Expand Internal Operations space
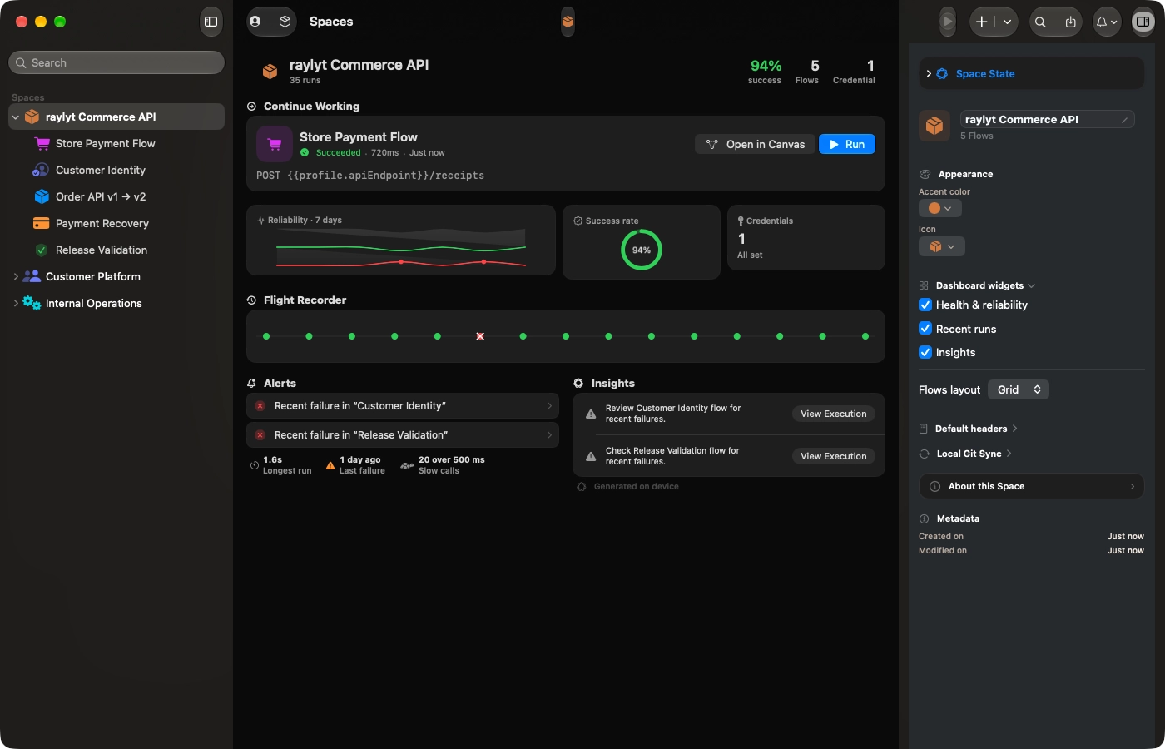The image size is (1165, 749). pyautogui.click(x=16, y=303)
